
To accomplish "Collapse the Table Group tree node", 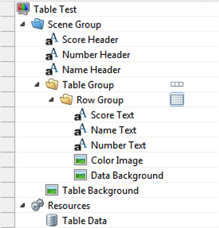I will [x=37, y=85].
